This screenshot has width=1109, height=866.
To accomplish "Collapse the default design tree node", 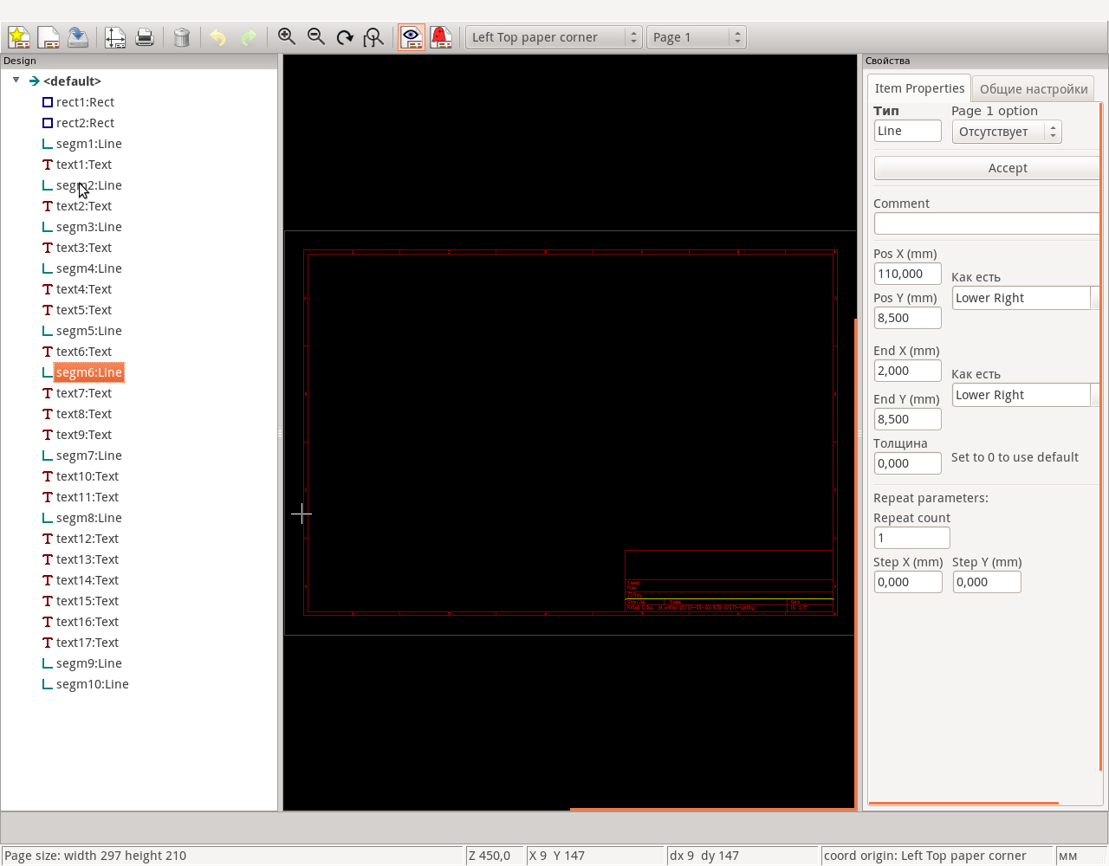I will (16, 80).
